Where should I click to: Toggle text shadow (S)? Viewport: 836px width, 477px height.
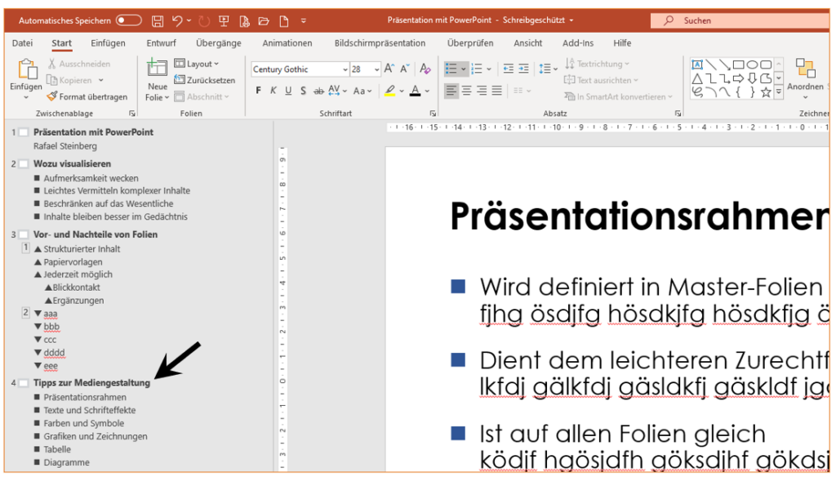pyautogui.click(x=303, y=91)
